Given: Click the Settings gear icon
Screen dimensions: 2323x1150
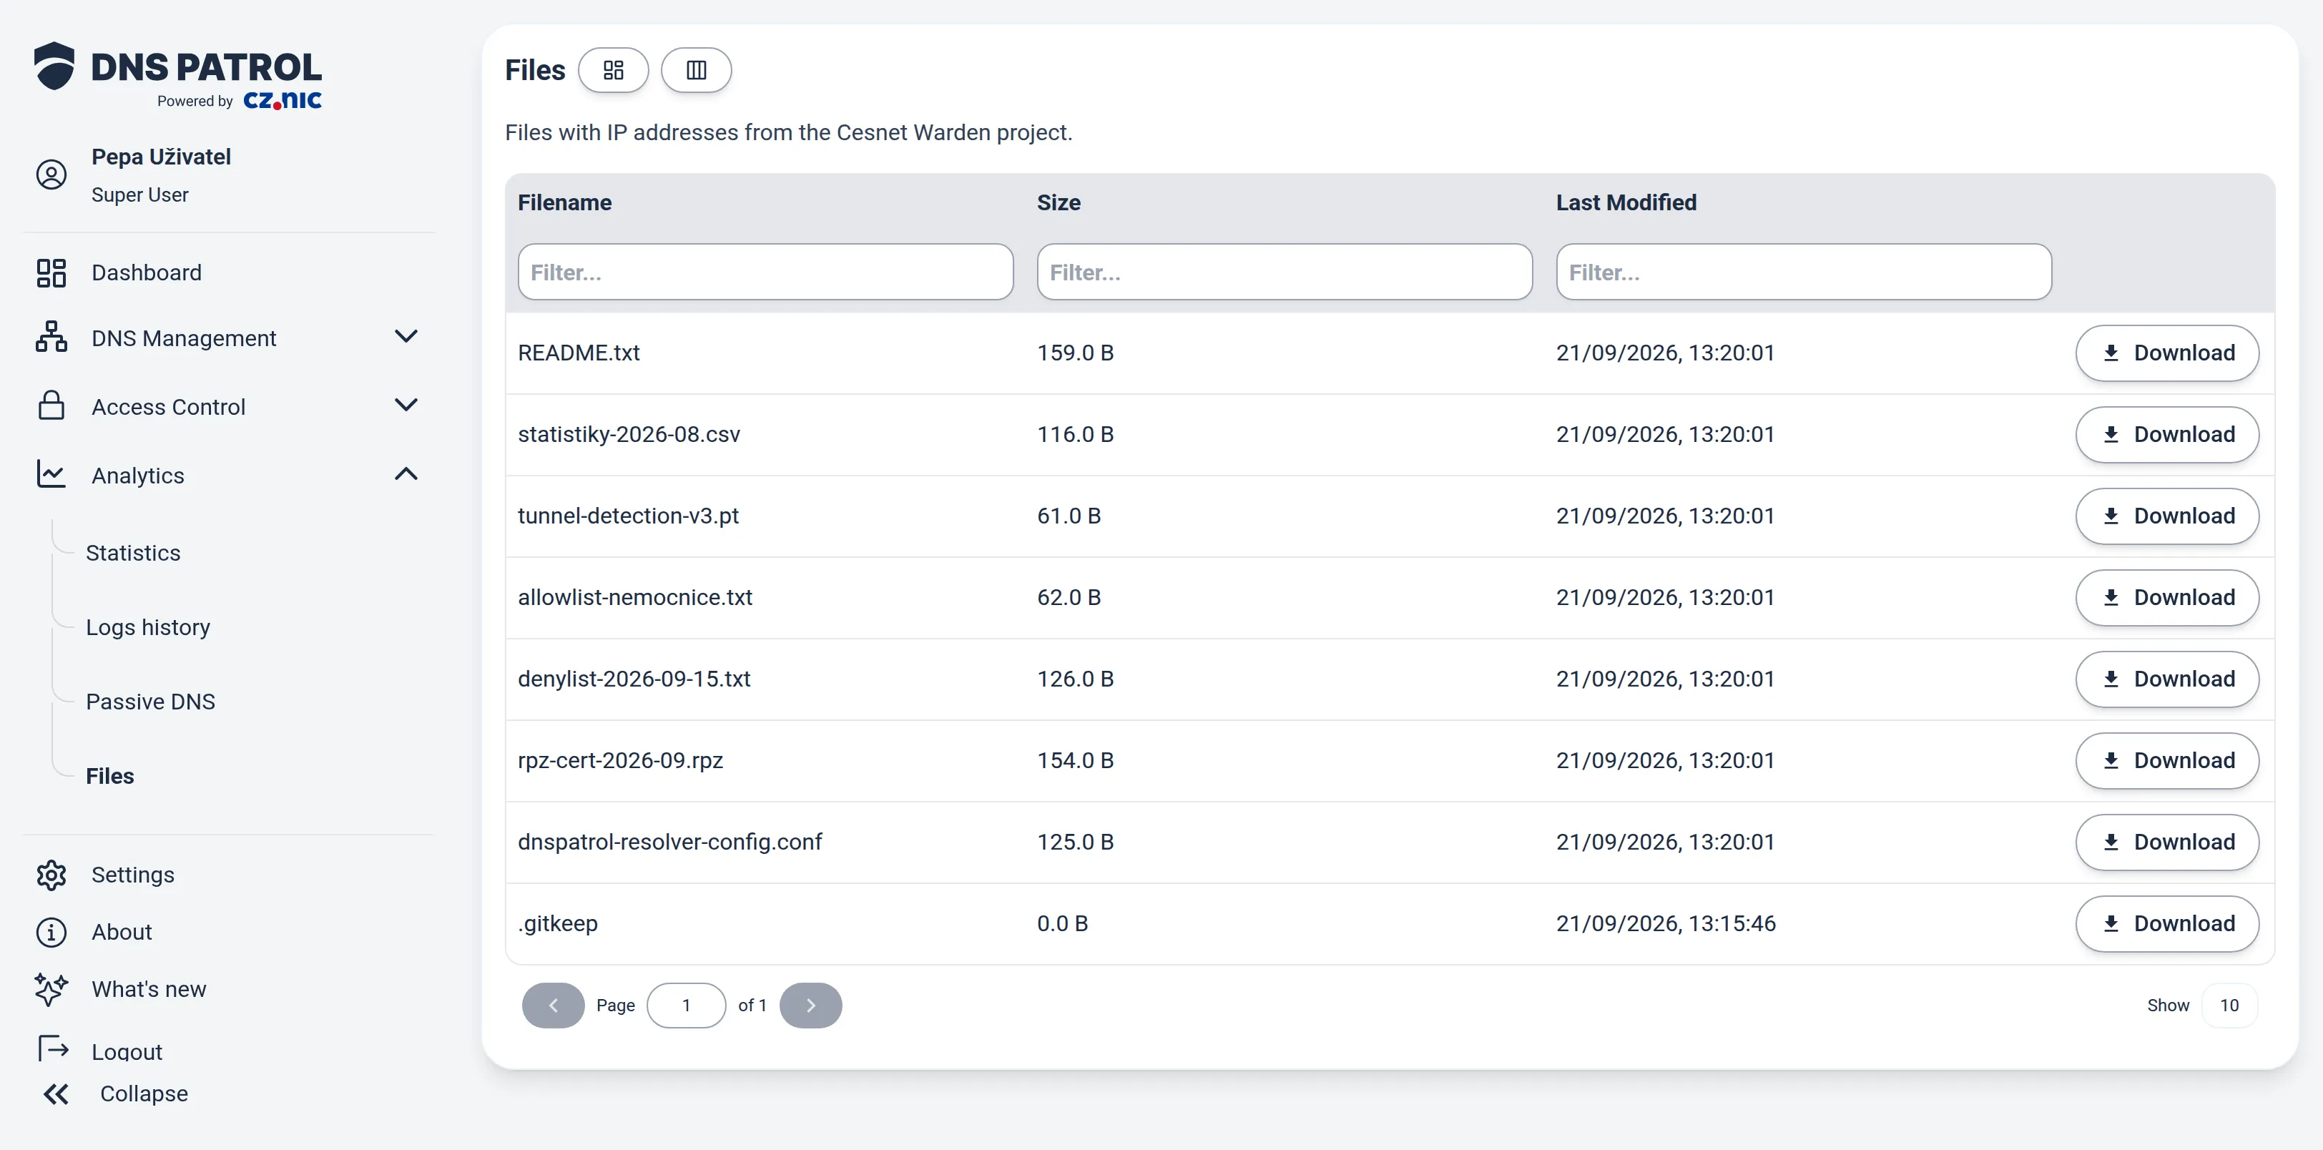Looking at the screenshot, I should click(x=51, y=874).
